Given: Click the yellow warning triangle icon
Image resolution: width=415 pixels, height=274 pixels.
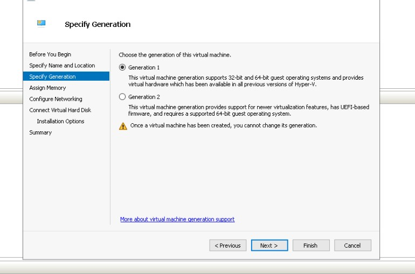Looking at the screenshot, I should (x=123, y=126).
